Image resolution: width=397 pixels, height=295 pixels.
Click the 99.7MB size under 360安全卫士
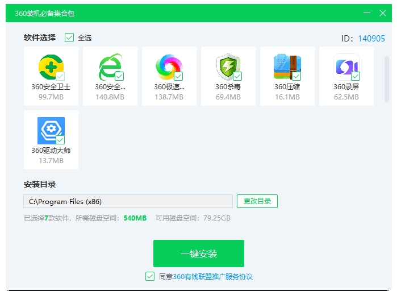pyautogui.click(x=51, y=97)
